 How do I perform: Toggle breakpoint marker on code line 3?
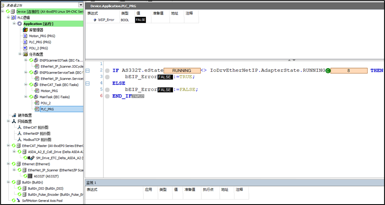107,77
